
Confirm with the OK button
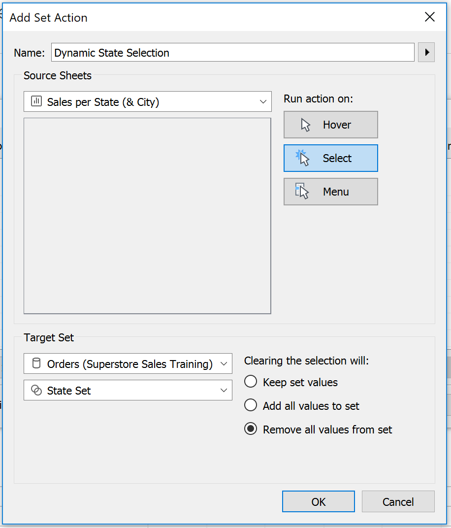point(319,501)
